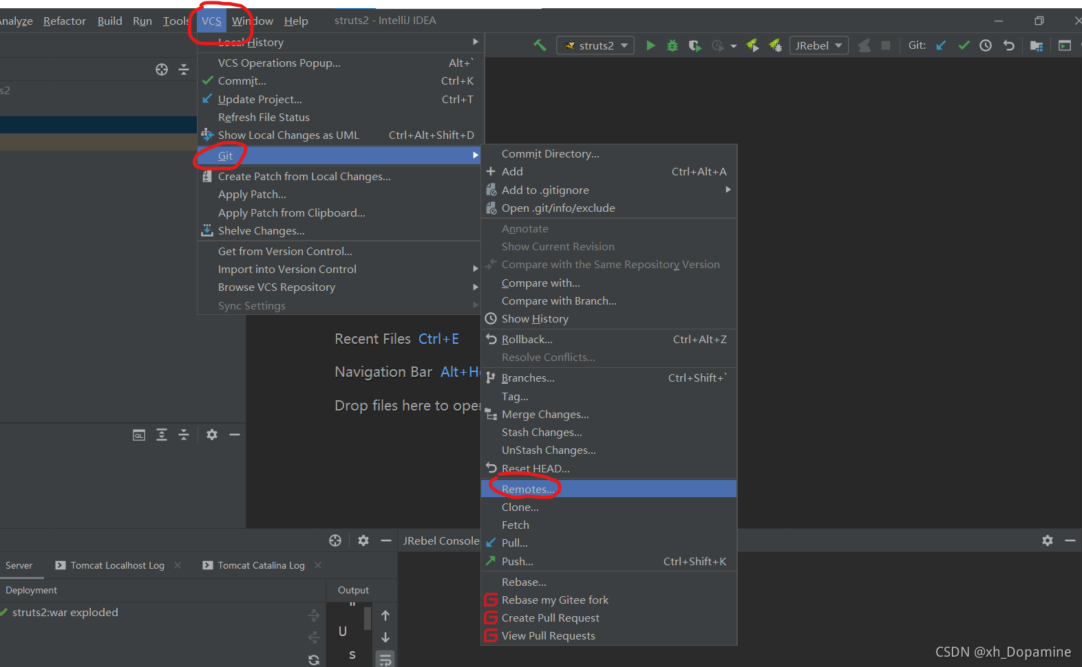
Task: Click the green Run play icon
Action: [650, 45]
